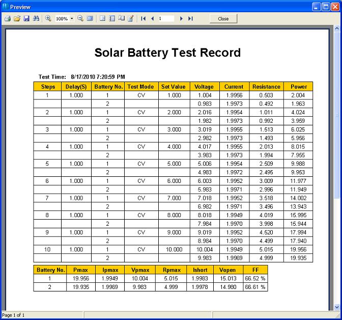Click the fill factor '66.52 %'
The width and height of the screenshot is (342, 320).
(x=255, y=278)
